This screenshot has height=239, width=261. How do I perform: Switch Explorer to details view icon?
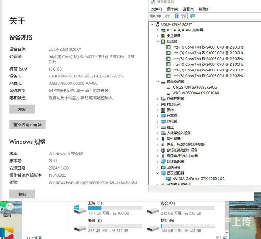pos(219,237)
